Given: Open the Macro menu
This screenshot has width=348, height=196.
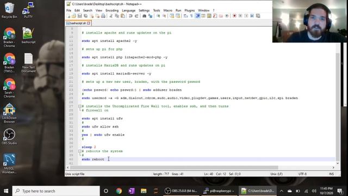Looking at the screenshot, I should [168, 10].
